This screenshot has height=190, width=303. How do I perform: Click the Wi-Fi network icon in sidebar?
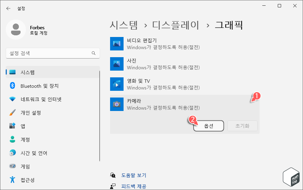(12, 99)
